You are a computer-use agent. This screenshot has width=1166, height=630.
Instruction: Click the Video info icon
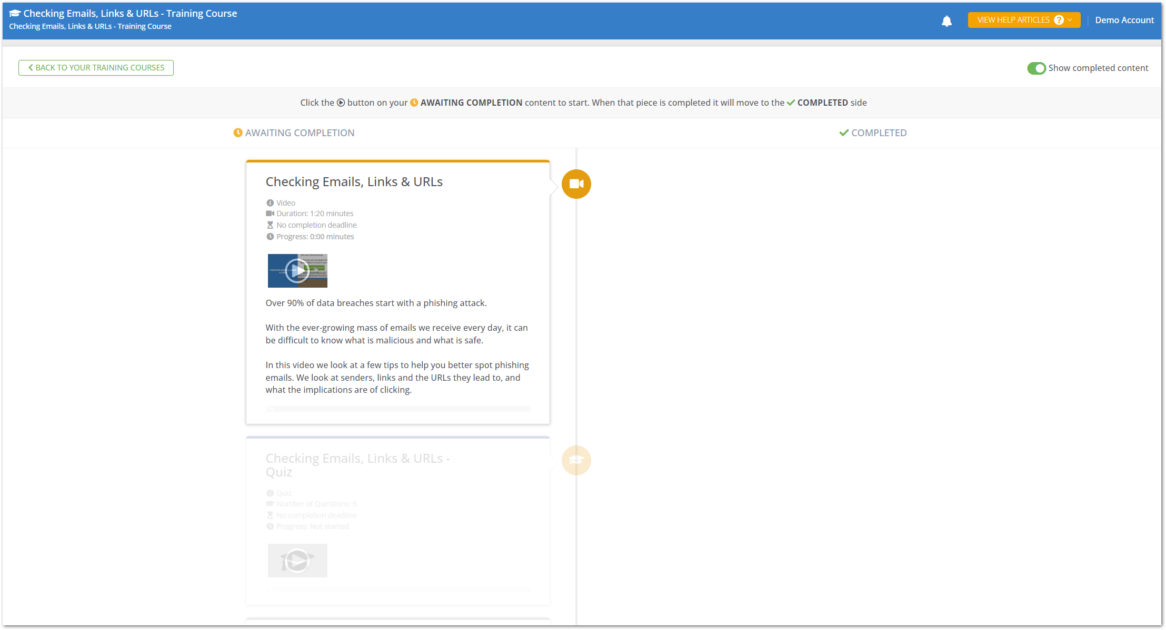point(270,203)
